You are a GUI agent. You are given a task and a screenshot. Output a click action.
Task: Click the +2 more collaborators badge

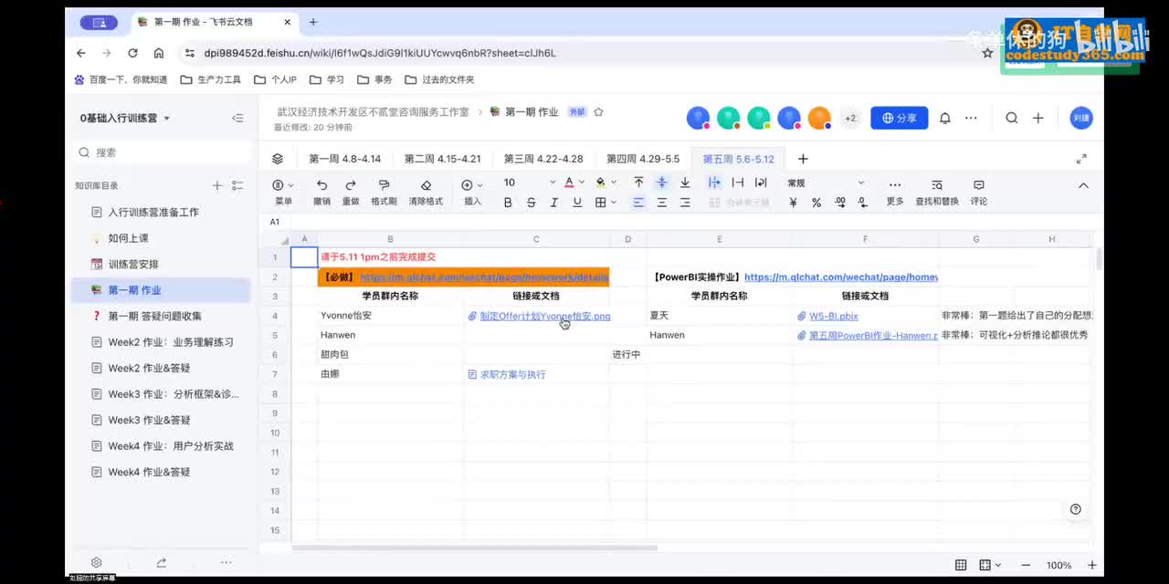click(x=850, y=118)
